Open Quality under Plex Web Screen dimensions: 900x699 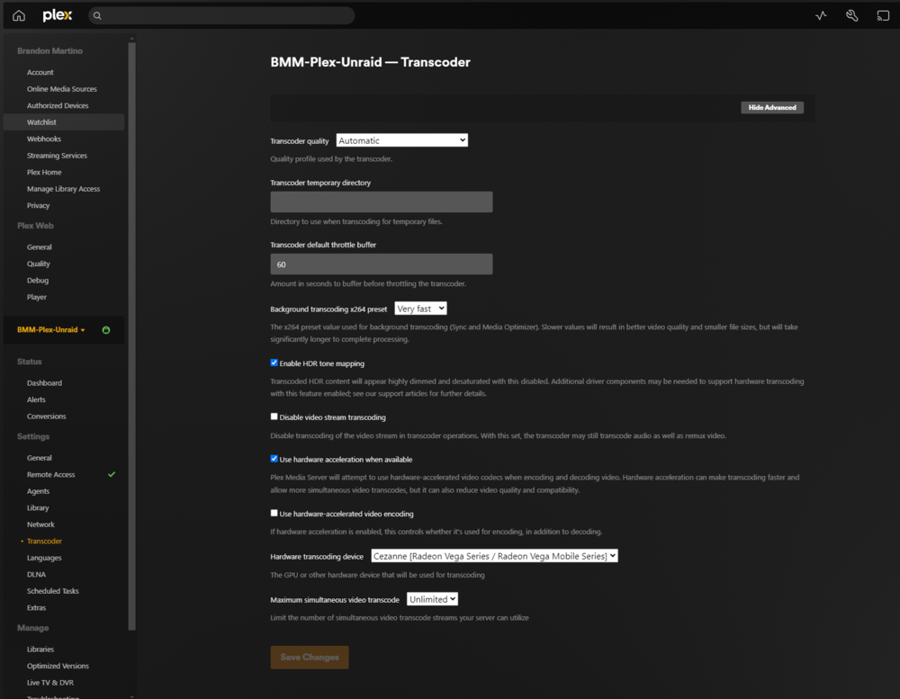pos(39,264)
